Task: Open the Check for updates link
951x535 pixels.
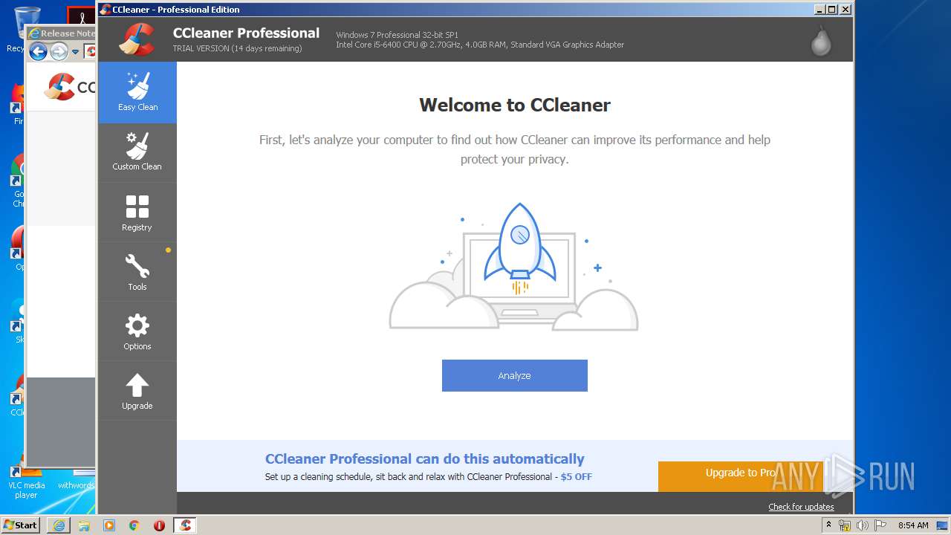Action: tap(801, 507)
